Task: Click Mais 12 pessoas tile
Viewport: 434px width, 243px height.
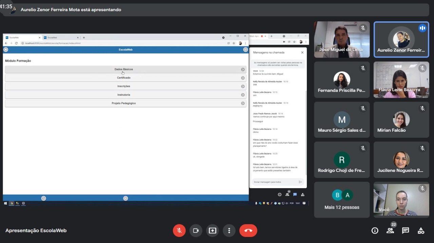Action: pos(342,200)
